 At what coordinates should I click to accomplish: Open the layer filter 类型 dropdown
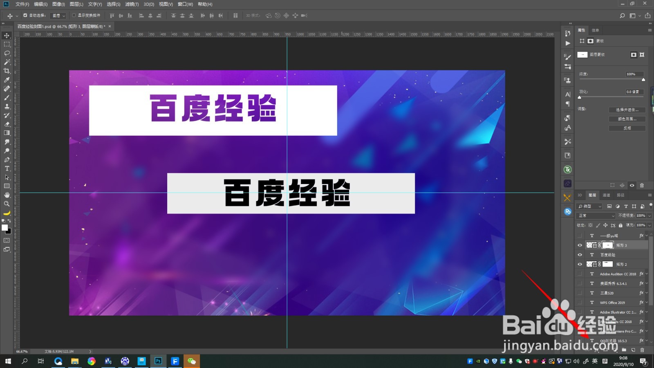point(590,206)
